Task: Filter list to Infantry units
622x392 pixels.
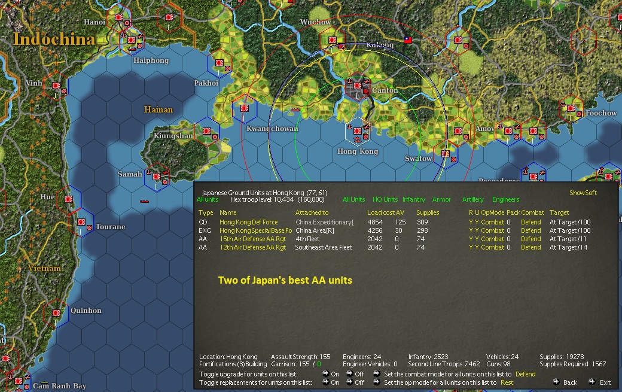Action: coord(413,199)
